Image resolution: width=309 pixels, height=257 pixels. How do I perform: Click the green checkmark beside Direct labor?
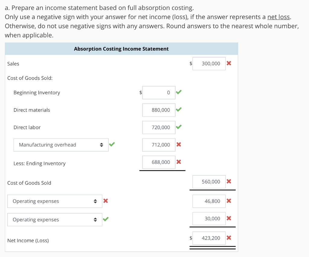click(x=179, y=127)
